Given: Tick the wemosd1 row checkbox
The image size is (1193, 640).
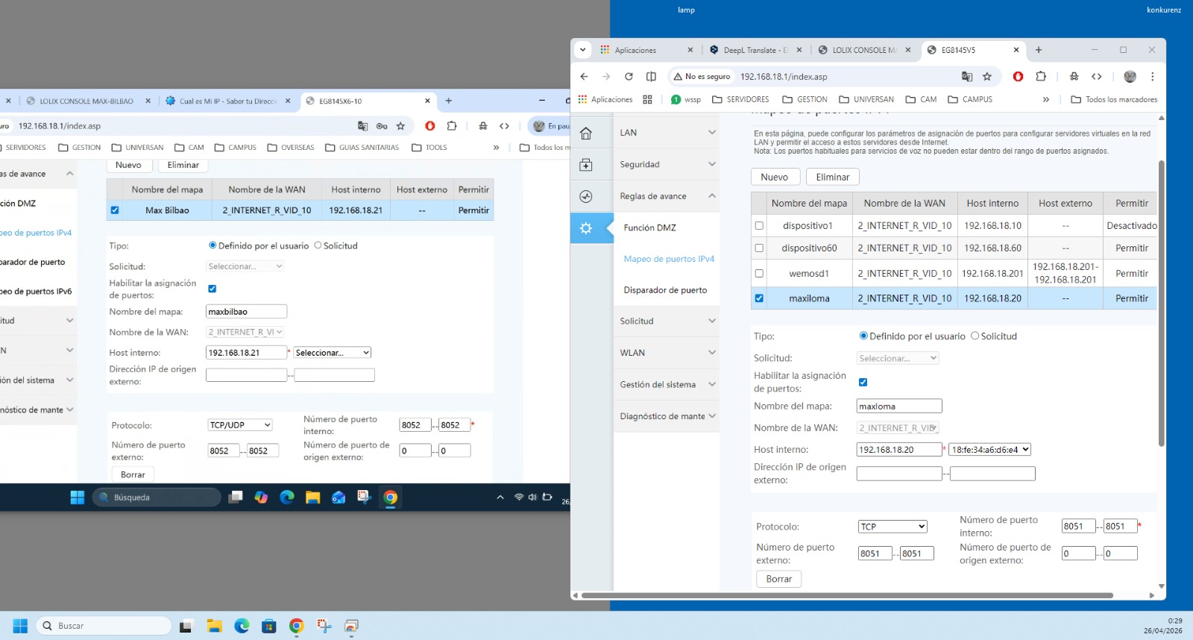Looking at the screenshot, I should tap(759, 273).
